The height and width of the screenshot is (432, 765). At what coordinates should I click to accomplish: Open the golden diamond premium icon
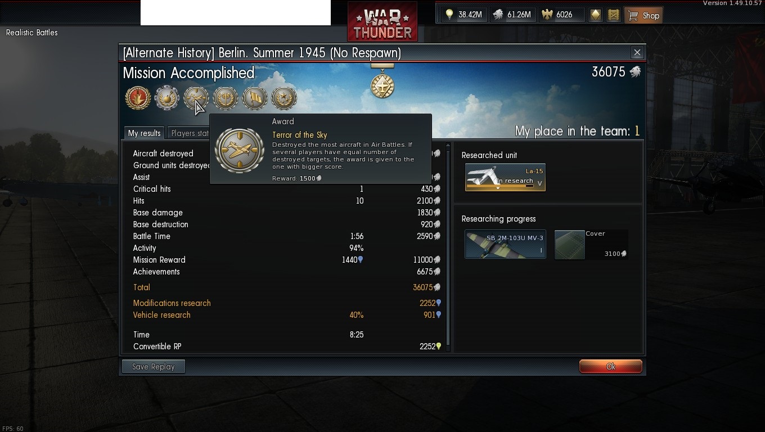click(595, 15)
